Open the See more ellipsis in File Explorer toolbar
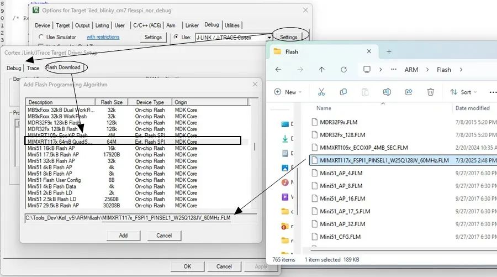 tap(493, 92)
